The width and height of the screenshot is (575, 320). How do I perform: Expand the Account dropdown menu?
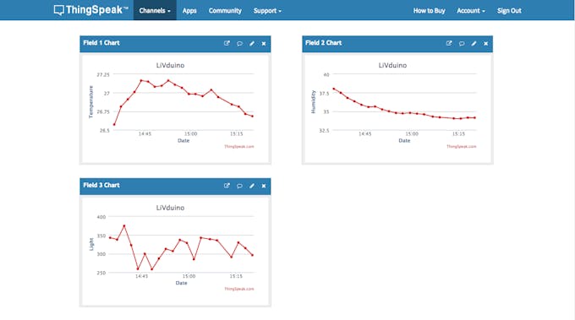471,11
